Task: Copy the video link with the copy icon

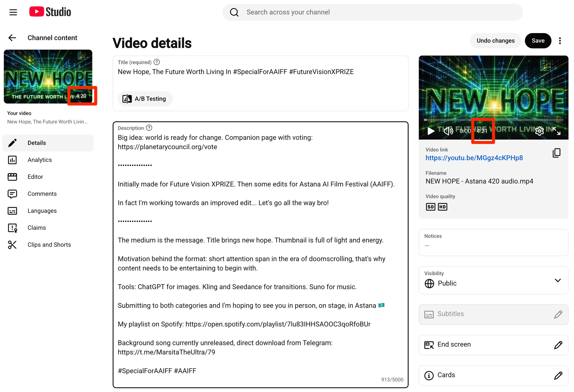Action: pos(556,153)
